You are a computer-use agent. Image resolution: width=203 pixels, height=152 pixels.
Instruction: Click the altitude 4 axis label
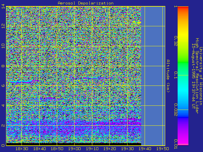(3, 105)
